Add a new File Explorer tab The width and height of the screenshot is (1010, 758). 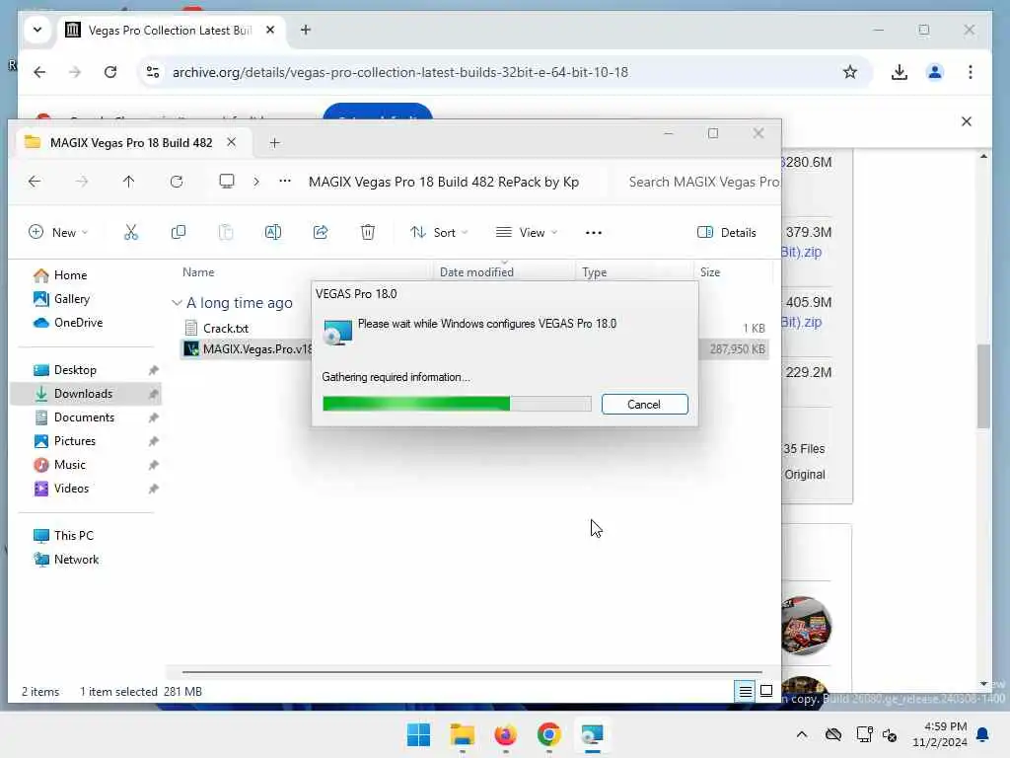coord(275,143)
